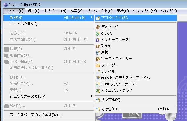Choose フォルダー entry in submenu
The height and width of the screenshot is (121, 187).
pos(136,65)
